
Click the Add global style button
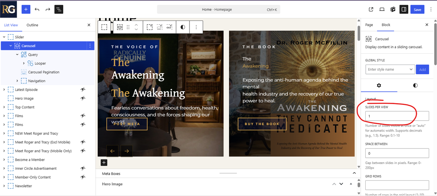click(422, 69)
